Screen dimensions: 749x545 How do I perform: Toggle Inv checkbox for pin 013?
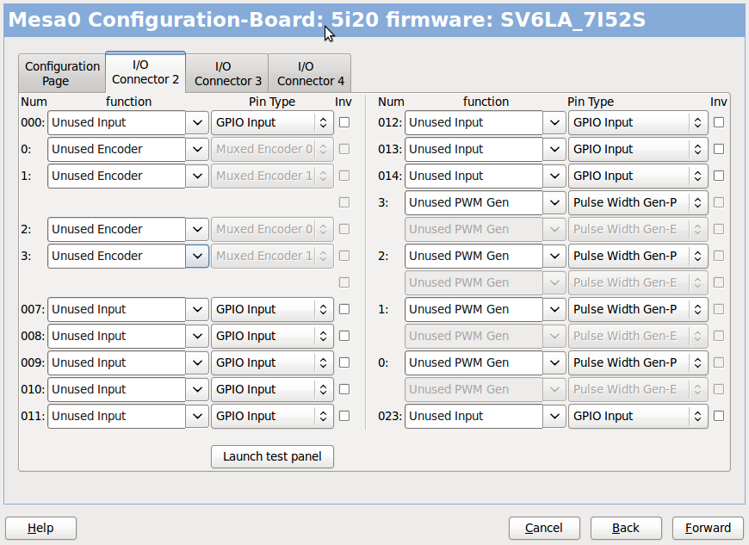[718, 149]
